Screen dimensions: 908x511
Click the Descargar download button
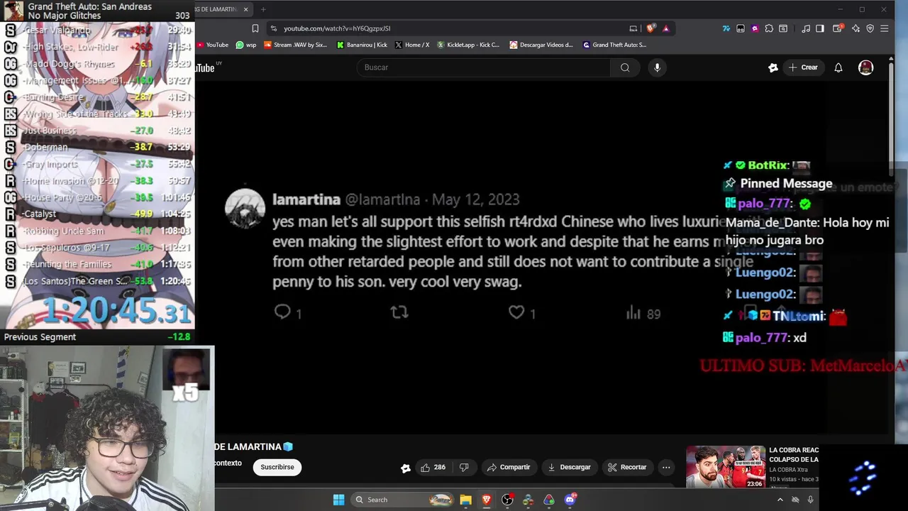coord(569,467)
